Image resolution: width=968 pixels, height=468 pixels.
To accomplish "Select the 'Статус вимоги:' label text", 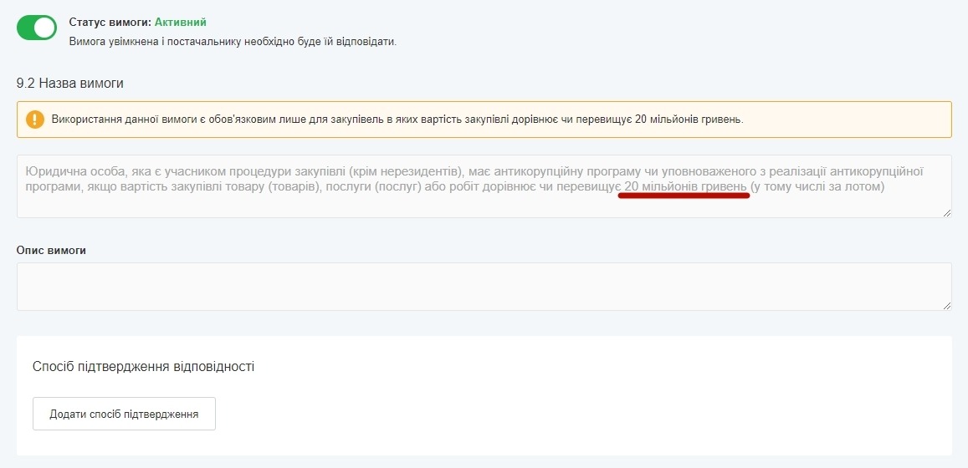I will pyautogui.click(x=110, y=22).
